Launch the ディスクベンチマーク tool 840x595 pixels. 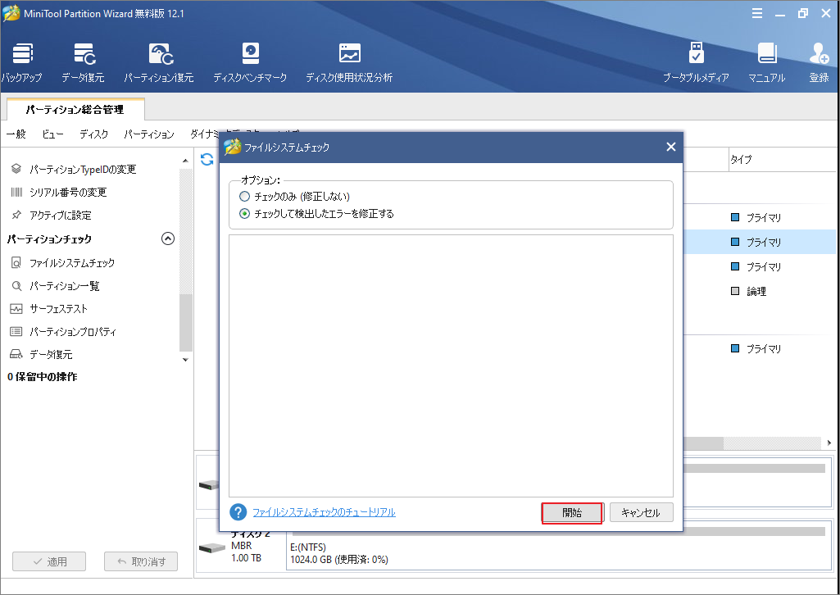coord(250,54)
